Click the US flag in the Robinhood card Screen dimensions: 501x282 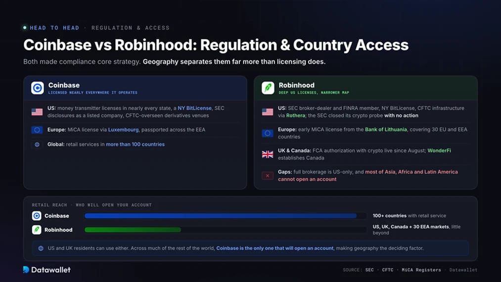(268, 112)
